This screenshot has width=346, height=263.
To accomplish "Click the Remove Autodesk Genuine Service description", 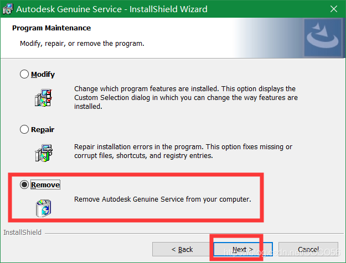I will (162, 198).
